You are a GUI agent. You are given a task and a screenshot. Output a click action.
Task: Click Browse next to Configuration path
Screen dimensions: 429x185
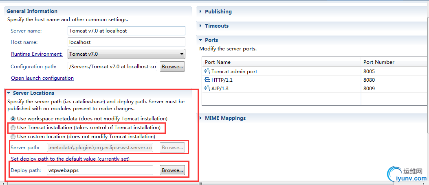[172, 67]
